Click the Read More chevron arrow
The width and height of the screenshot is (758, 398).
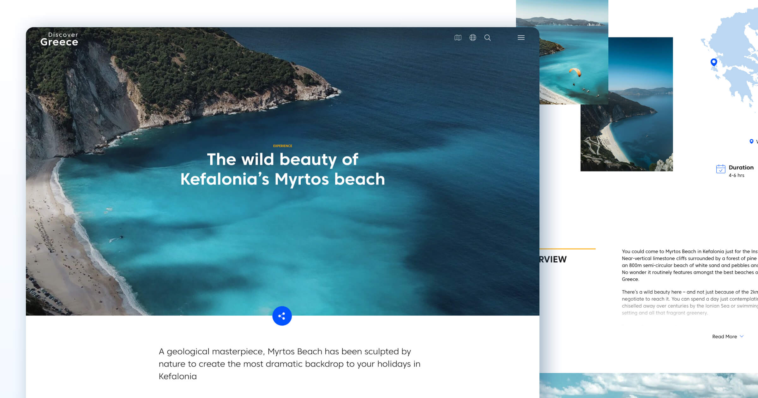(x=742, y=336)
